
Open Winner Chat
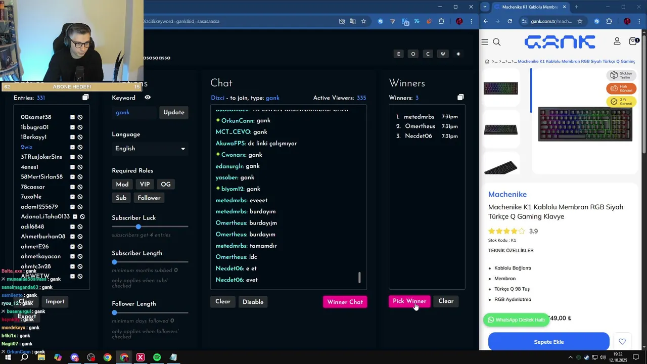coord(345,302)
